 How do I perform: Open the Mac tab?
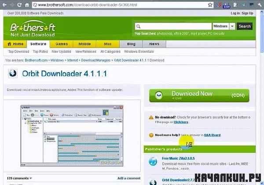108,44
